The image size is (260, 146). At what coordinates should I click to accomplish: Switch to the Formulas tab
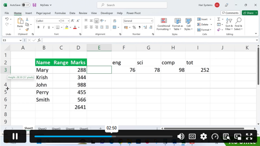(x=60, y=13)
